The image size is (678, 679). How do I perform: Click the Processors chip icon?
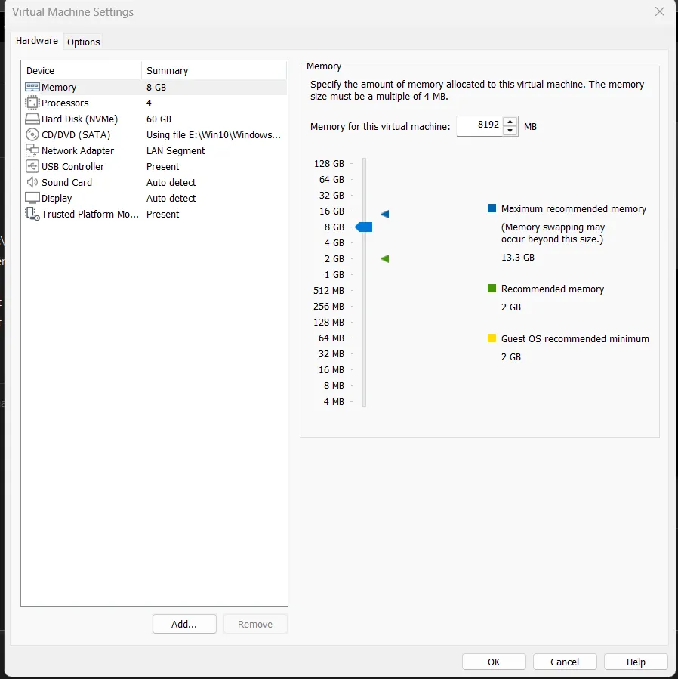(x=32, y=103)
